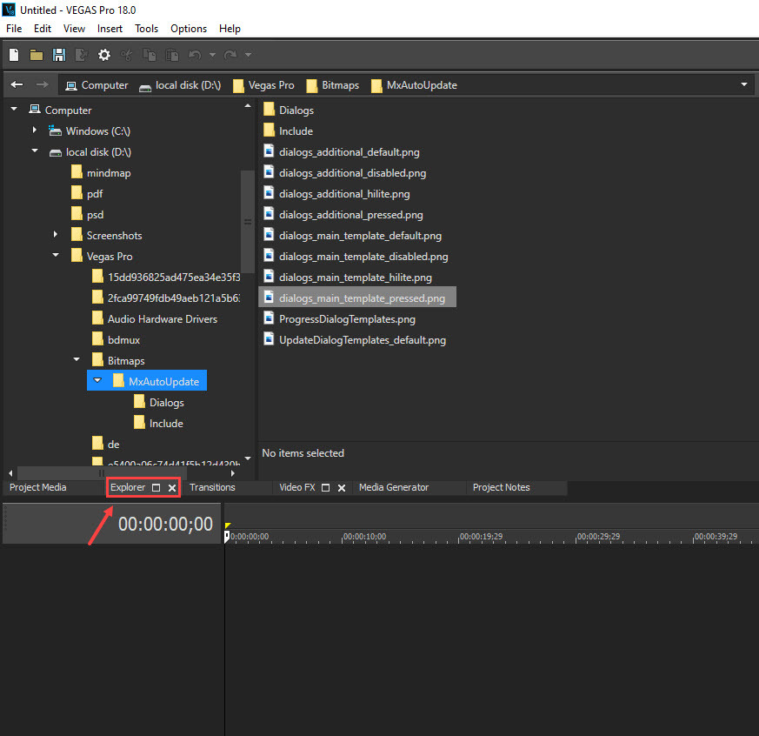The height and width of the screenshot is (736, 759).
Task: Open the File menu
Action: point(14,29)
